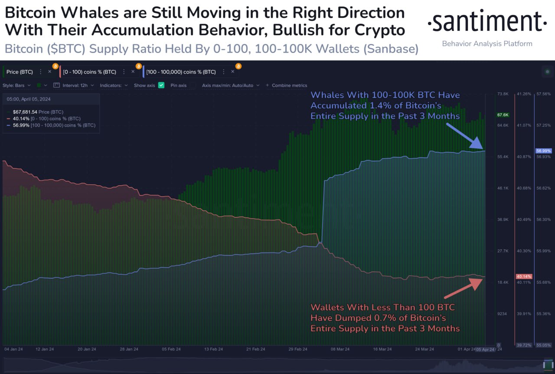This screenshot has height=374, width=555.
Task: Close the [0 - 100) coins % metric
Action: (133, 72)
